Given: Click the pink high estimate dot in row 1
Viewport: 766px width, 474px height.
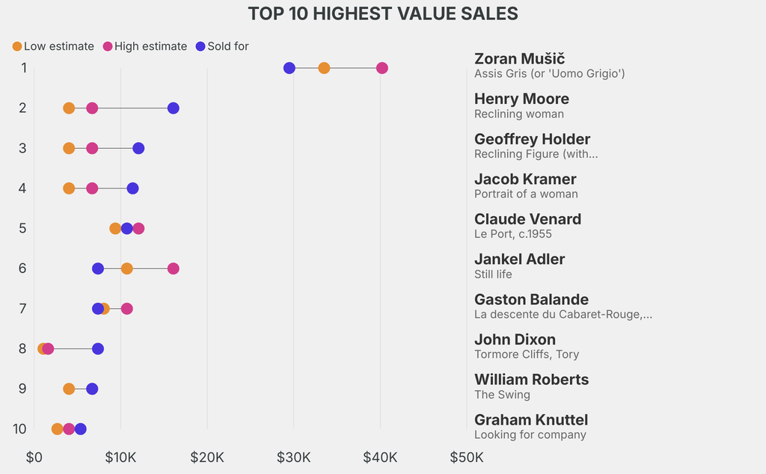Looking at the screenshot, I should (382, 68).
